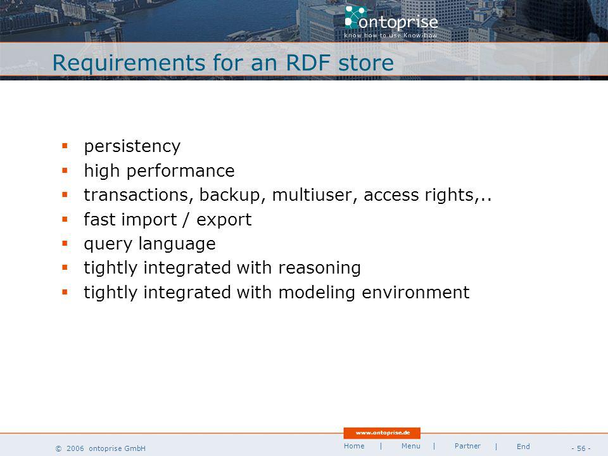The height and width of the screenshot is (456, 608).
Task: Select the Partner footer link
Action: [x=467, y=446]
